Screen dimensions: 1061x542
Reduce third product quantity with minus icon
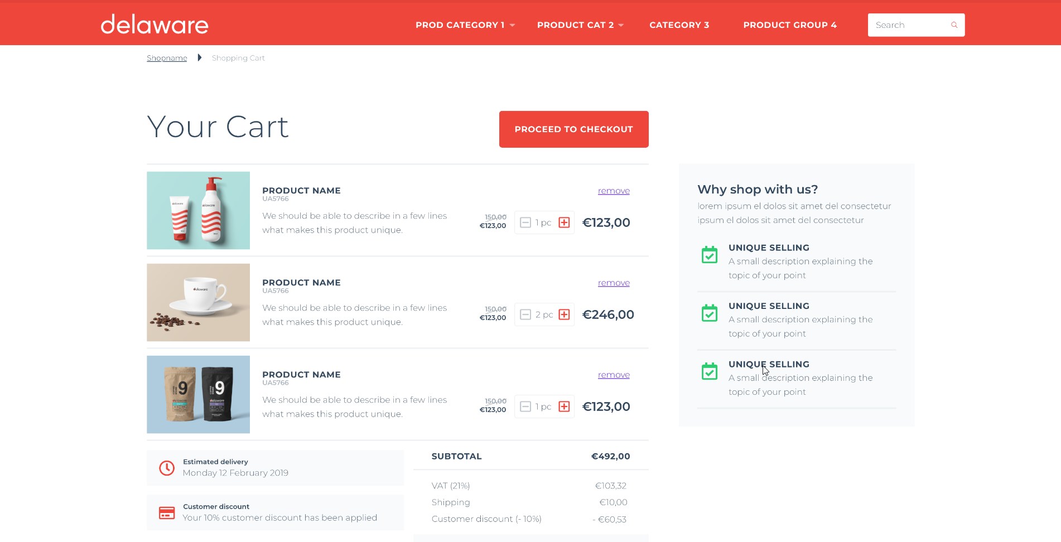coord(525,406)
